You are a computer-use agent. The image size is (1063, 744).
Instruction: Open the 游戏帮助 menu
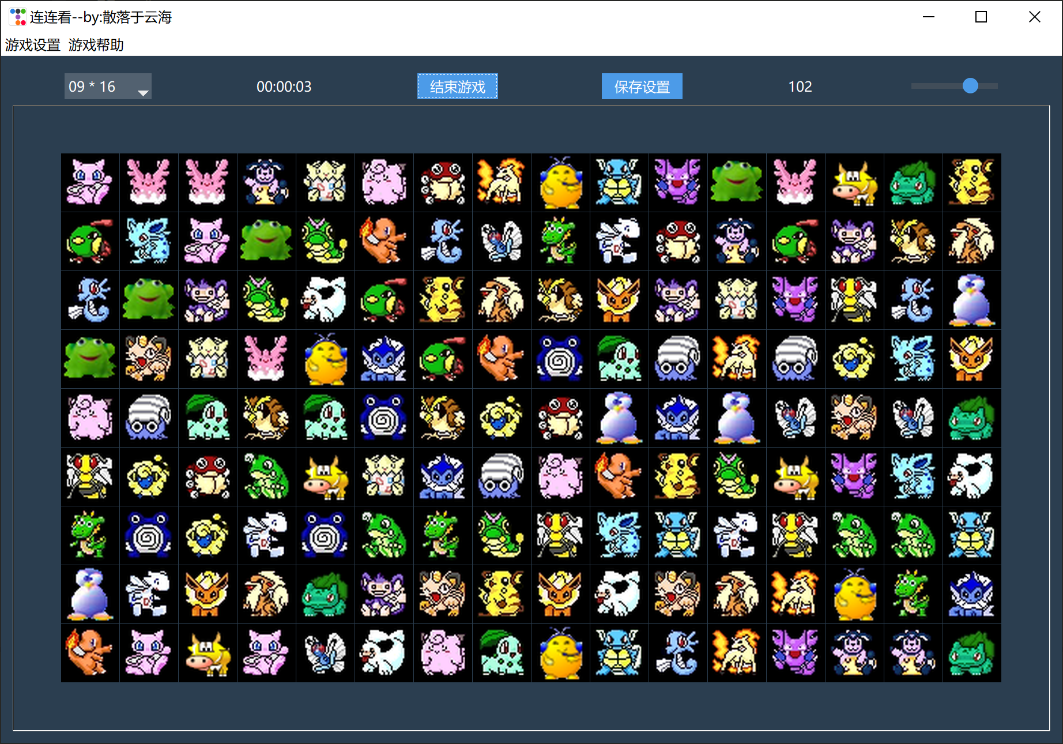click(x=97, y=45)
